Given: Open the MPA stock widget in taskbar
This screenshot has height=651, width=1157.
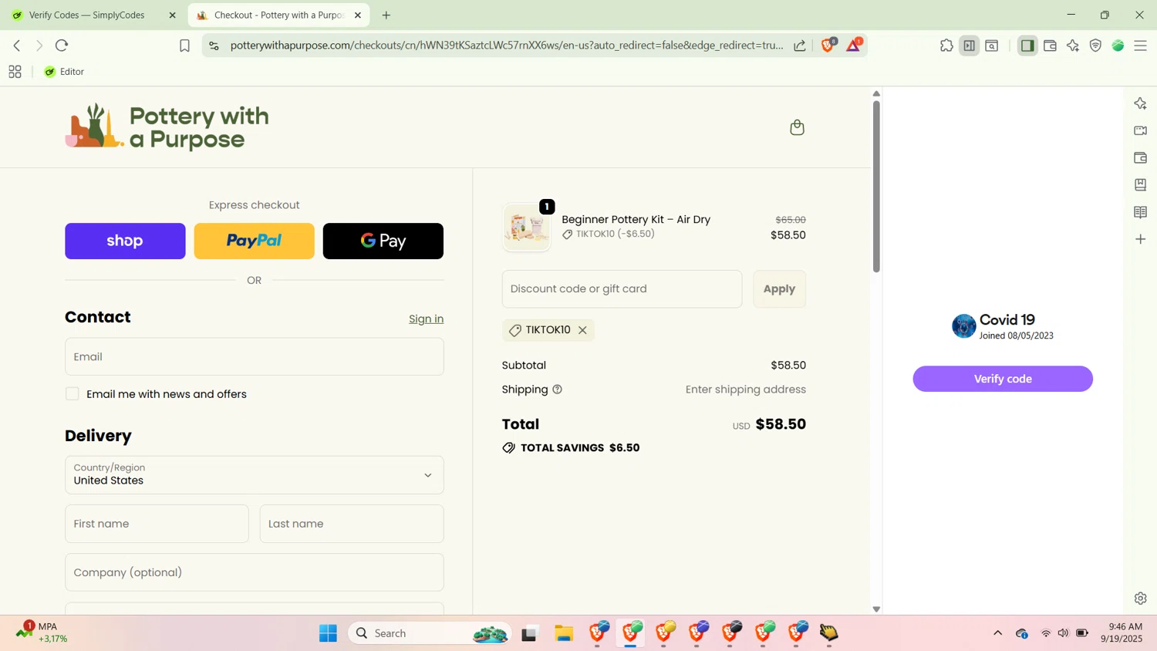Looking at the screenshot, I should [x=42, y=632].
